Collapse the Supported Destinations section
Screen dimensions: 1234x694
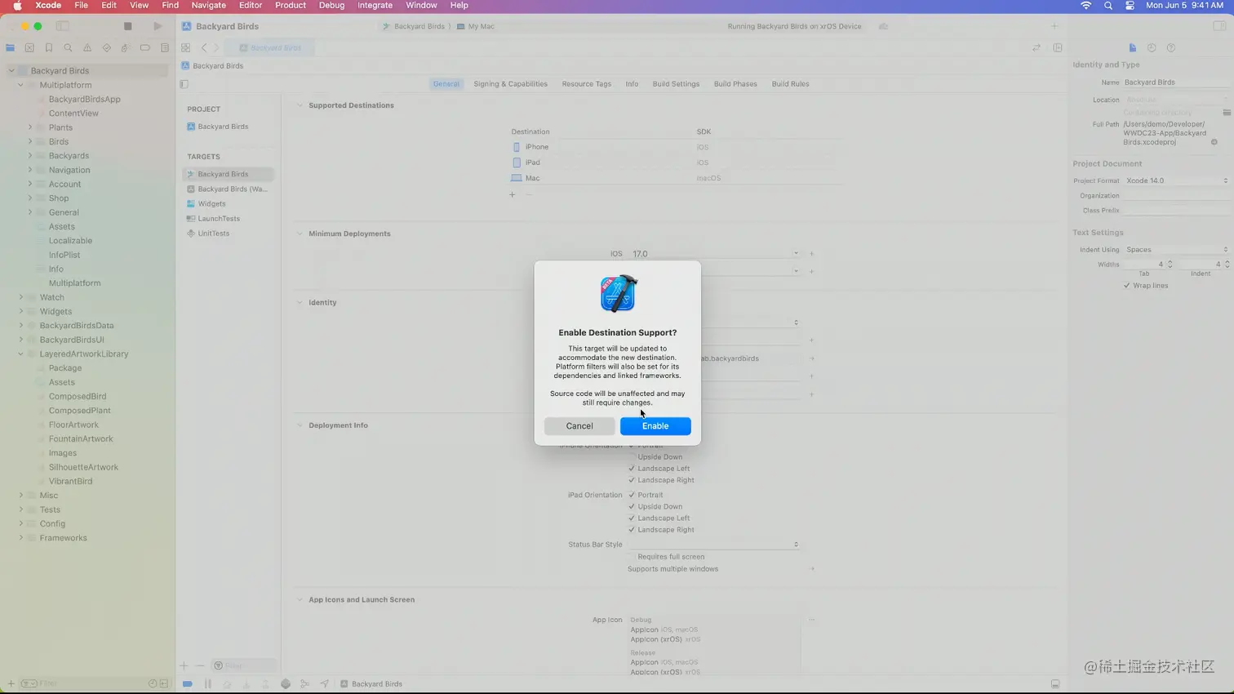click(300, 105)
